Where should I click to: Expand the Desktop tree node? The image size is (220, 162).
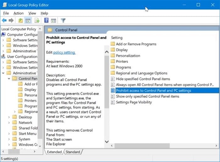coord(9,117)
